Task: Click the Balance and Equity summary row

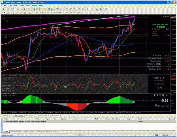Action: click(x=89, y=122)
